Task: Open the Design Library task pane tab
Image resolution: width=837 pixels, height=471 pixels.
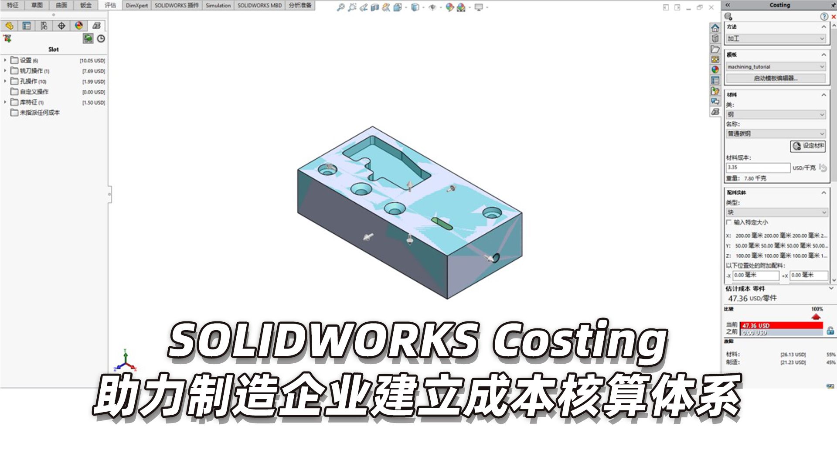Action: coord(715,38)
